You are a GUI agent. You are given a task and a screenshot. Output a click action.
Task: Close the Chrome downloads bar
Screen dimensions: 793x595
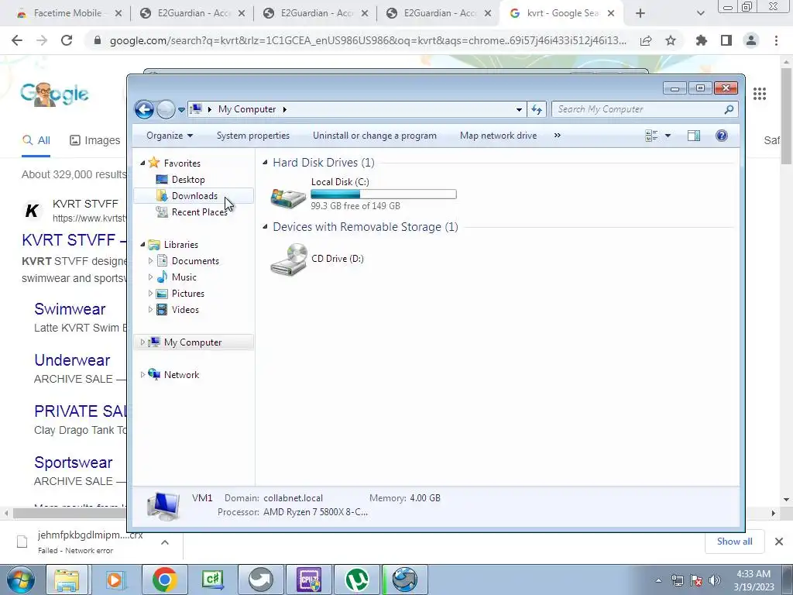tap(779, 542)
